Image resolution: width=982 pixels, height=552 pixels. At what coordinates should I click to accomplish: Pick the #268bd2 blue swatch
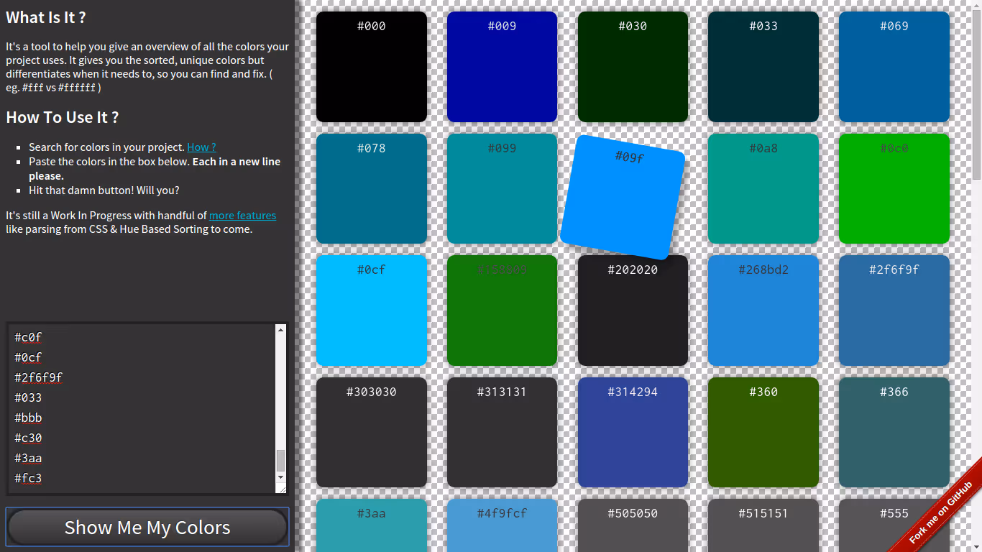pyautogui.click(x=763, y=310)
